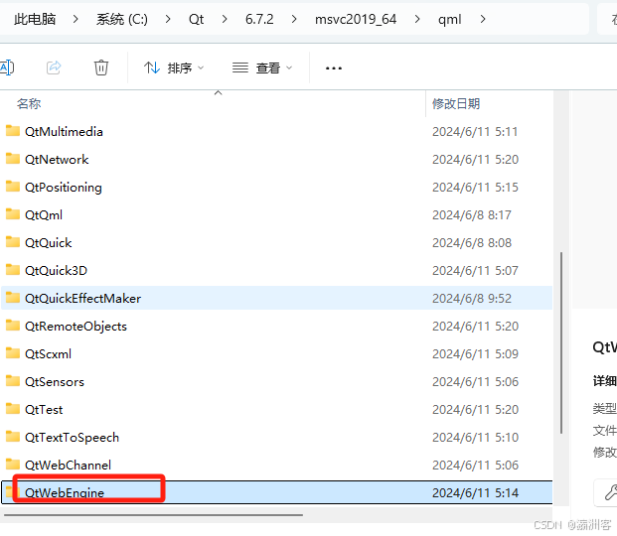Select the QtTest folder name
Viewport: 617px width, 536px height.
pos(44,410)
